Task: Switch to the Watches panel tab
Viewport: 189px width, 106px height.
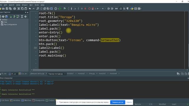Action: 26,100
